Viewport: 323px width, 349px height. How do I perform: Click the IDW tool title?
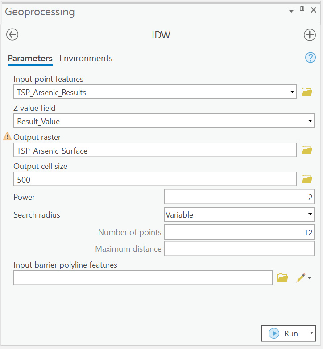point(161,35)
